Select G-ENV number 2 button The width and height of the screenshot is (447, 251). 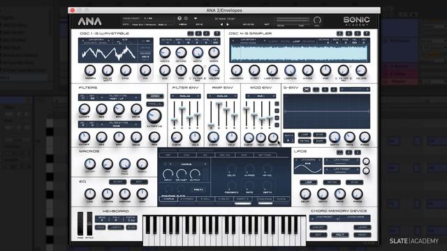coord(325,89)
